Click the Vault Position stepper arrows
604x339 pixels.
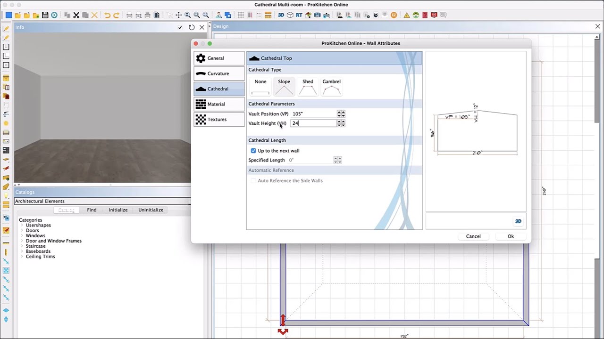click(x=341, y=114)
